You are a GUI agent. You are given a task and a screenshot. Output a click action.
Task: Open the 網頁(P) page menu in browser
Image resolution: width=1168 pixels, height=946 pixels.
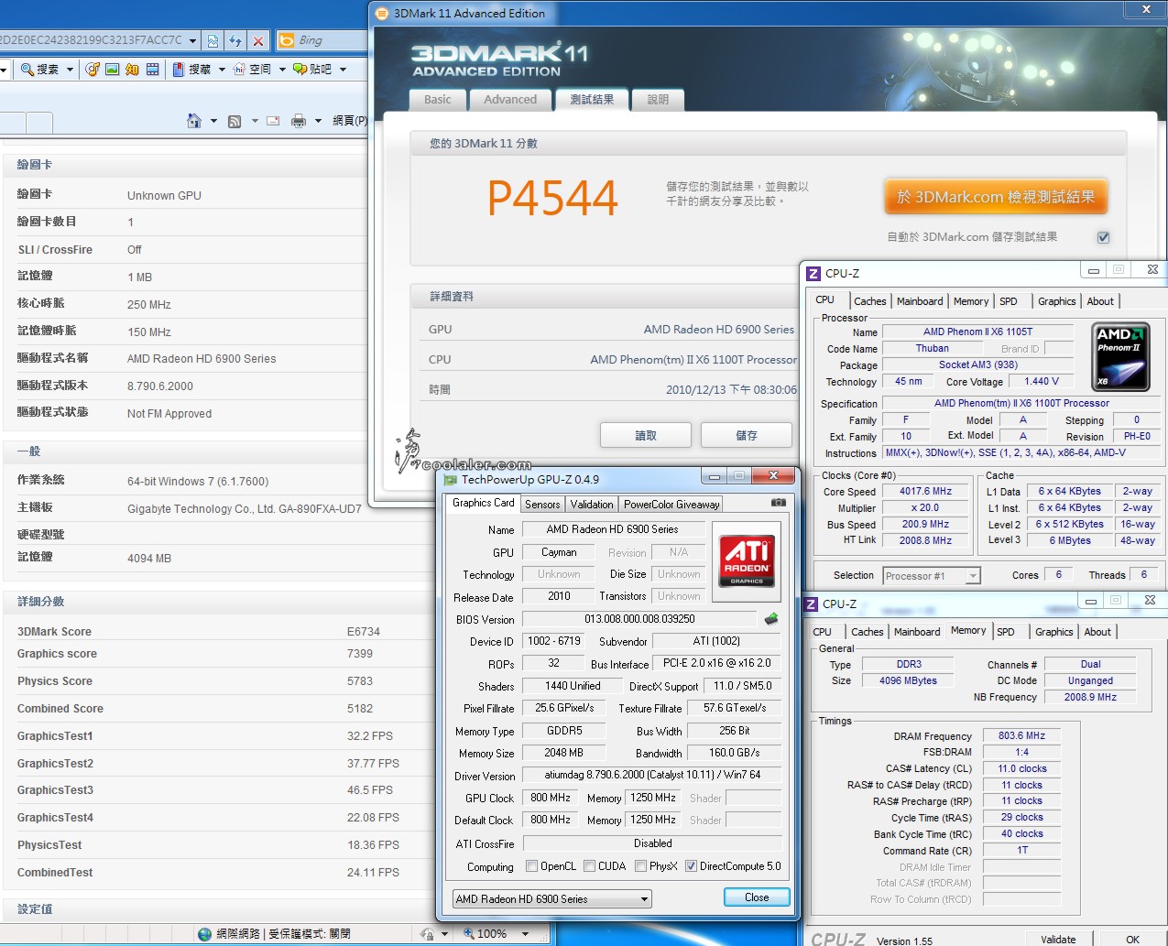click(350, 121)
